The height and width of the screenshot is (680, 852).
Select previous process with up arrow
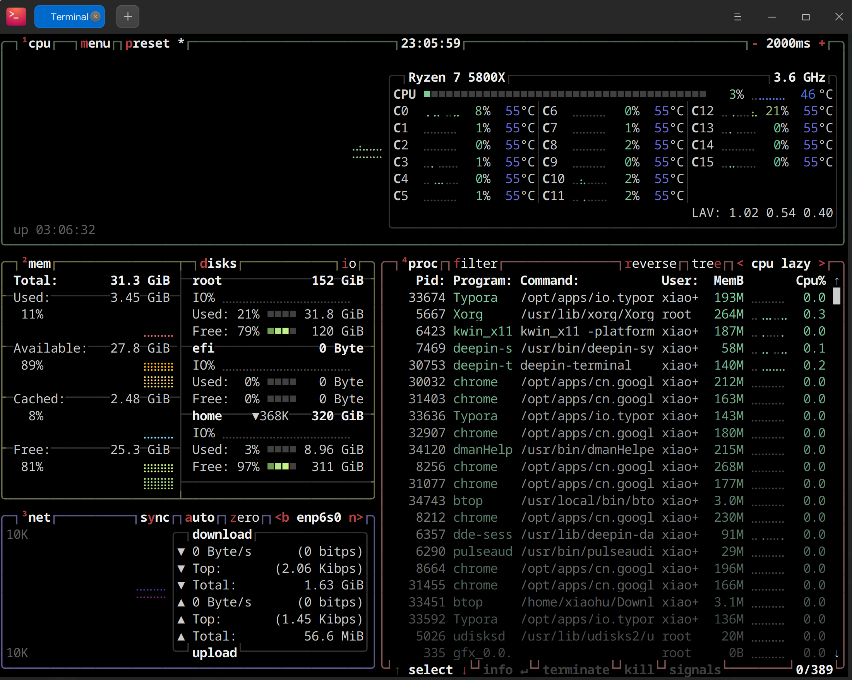[397, 670]
